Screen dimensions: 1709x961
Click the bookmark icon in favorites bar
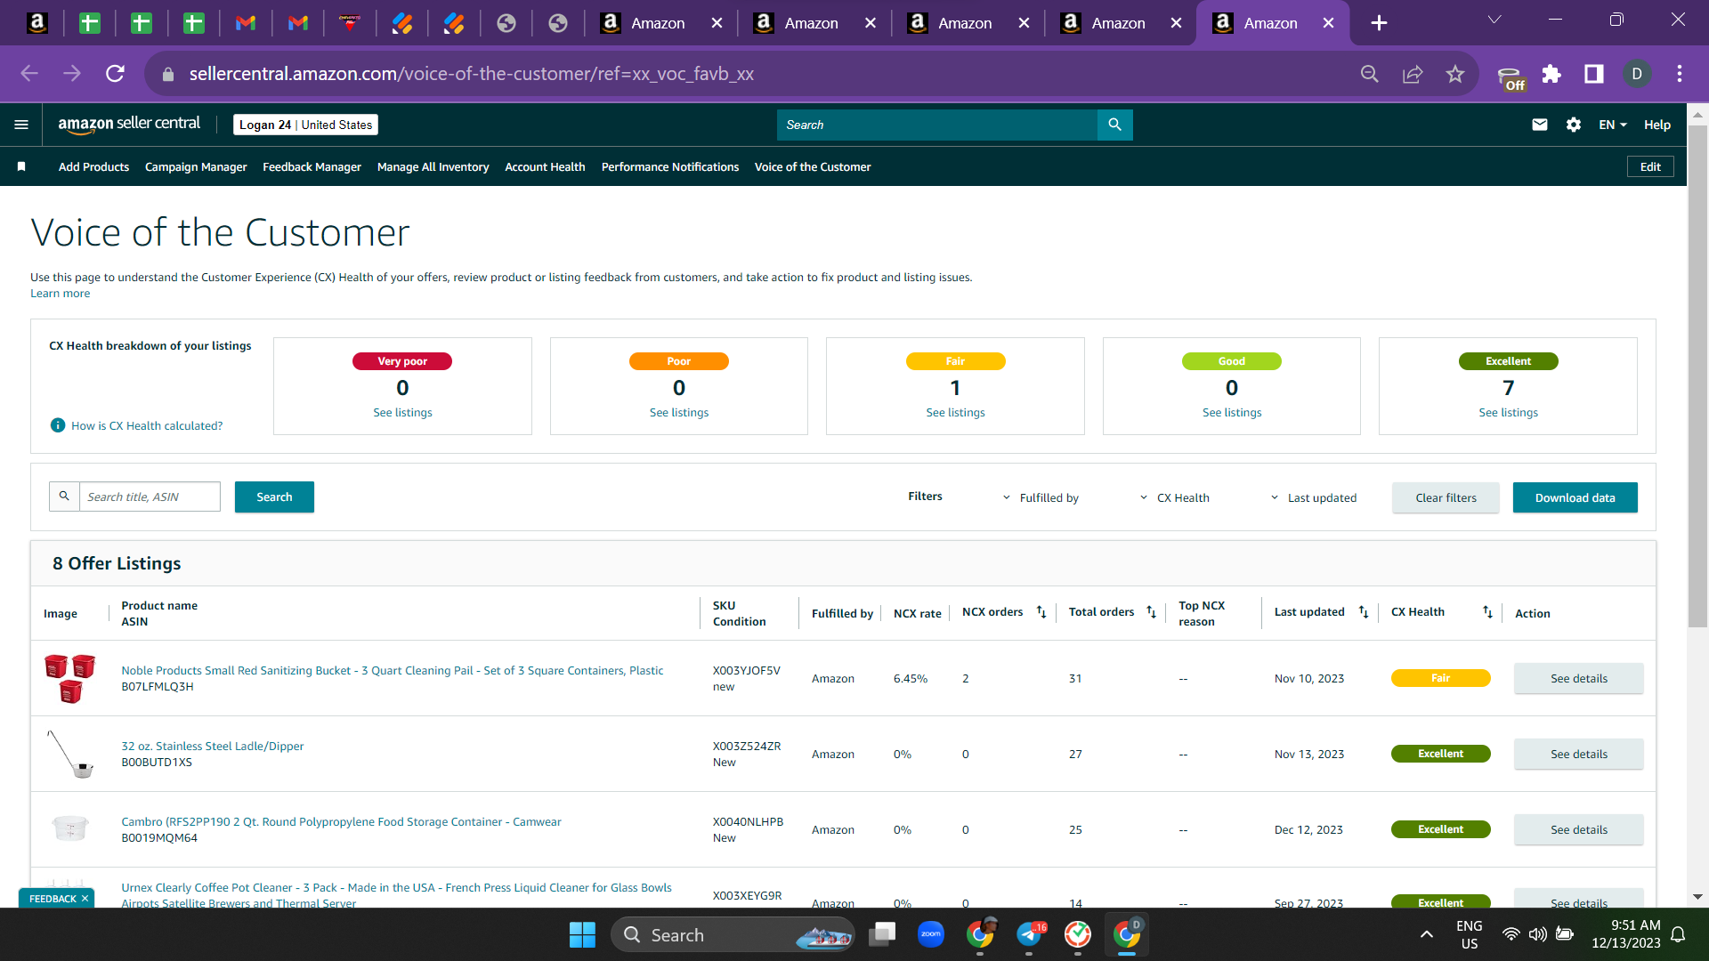tap(21, 166)
